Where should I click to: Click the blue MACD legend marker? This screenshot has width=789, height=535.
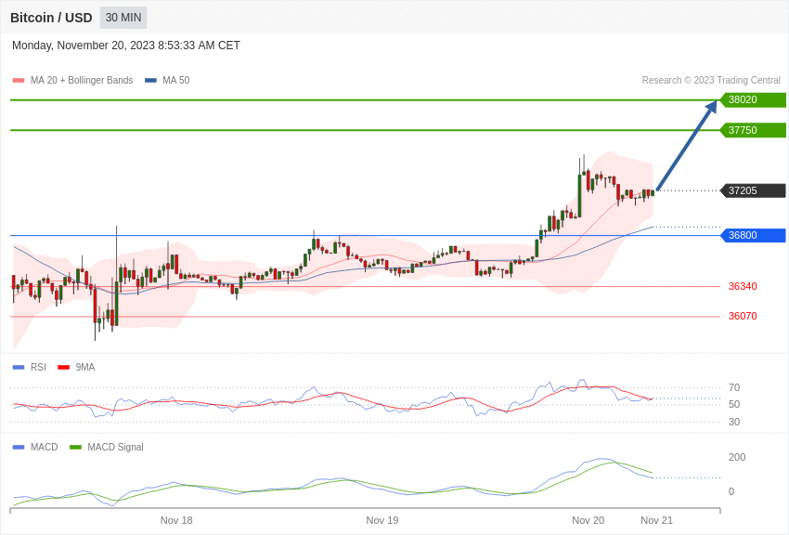[19, 447]
